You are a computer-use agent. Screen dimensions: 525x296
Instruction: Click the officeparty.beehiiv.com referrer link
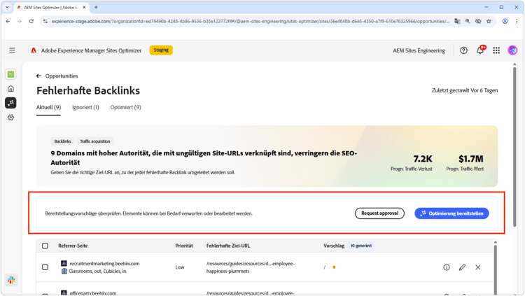(92, 293)
